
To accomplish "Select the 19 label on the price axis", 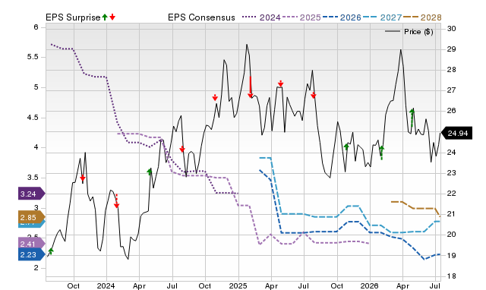I will point(451,255).
